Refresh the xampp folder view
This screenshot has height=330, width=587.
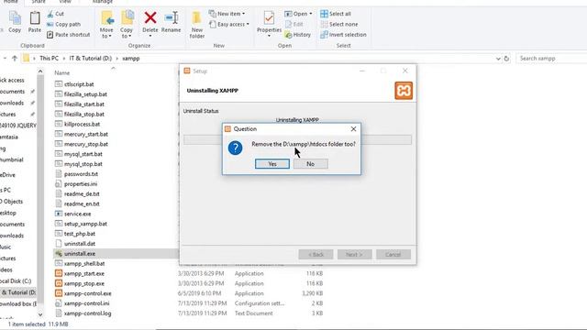point(506,59)
